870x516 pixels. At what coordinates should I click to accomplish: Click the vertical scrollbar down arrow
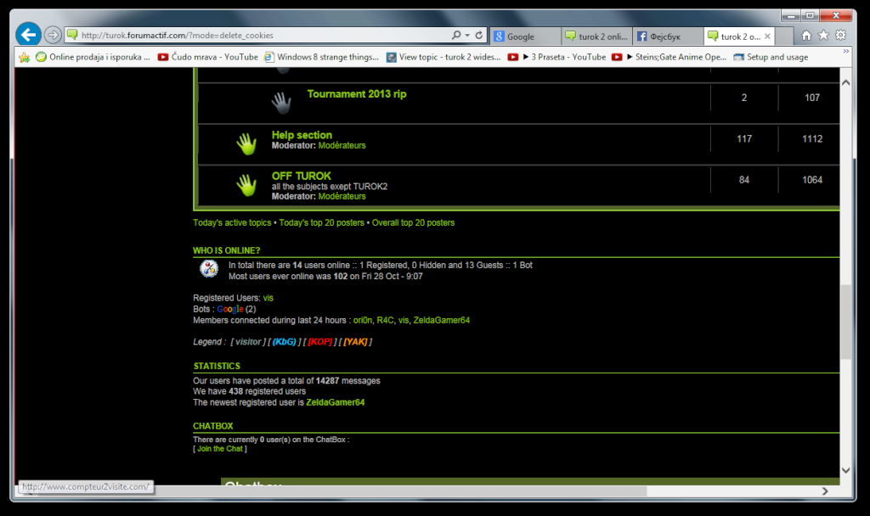pos(845,470)
